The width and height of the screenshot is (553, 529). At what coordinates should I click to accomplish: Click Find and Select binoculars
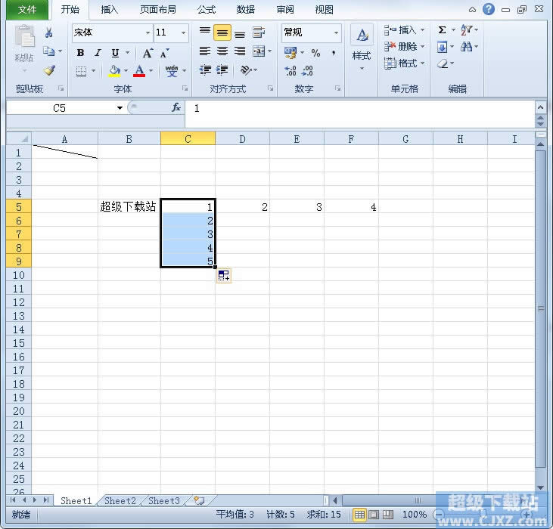(x=466, y=47)
